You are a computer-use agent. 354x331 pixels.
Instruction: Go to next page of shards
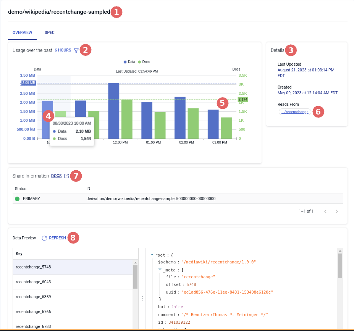tap(336, 211)
